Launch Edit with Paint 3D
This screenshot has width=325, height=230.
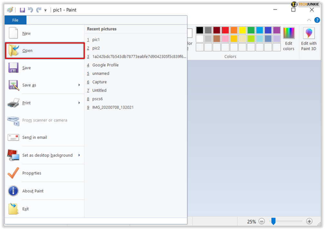tap(309, 39)
